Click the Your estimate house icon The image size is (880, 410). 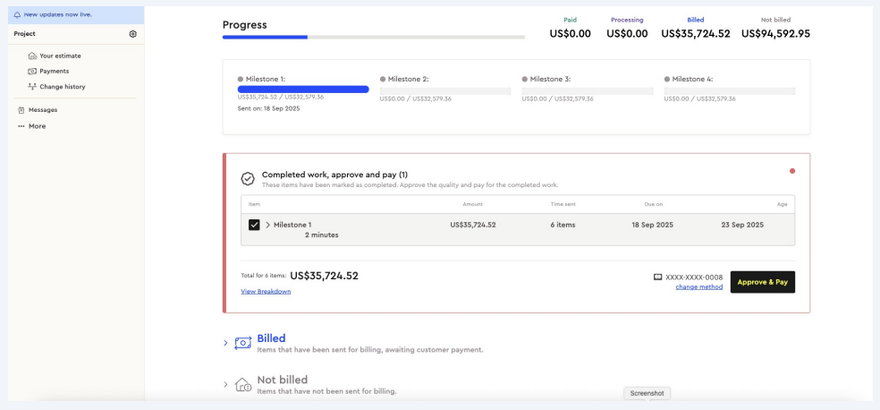coord(33,56)
